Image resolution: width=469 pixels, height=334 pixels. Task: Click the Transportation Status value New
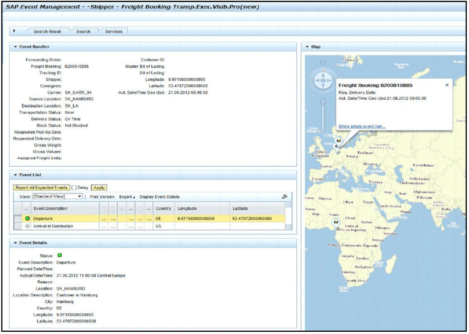point(69,112)
